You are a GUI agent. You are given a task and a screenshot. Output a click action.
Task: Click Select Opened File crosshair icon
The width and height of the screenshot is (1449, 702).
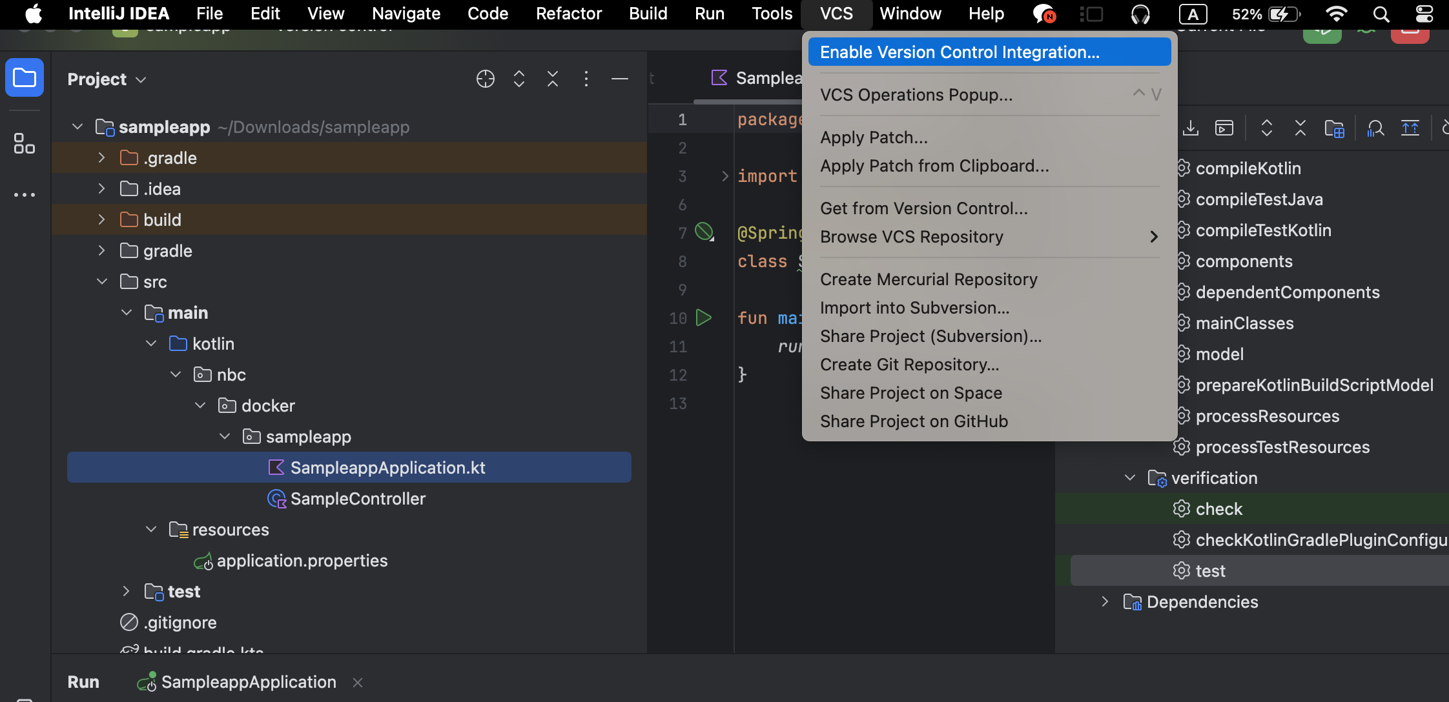coord(486,79)
